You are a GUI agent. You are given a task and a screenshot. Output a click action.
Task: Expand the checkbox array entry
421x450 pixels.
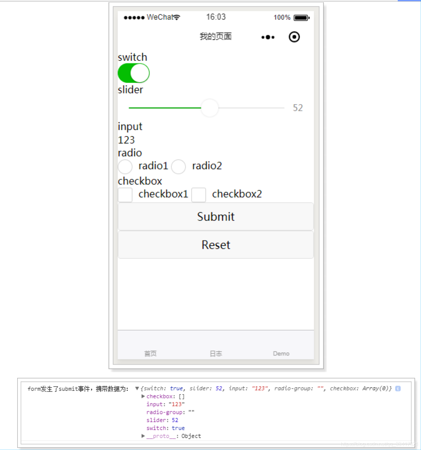click(x=143, y=396)
